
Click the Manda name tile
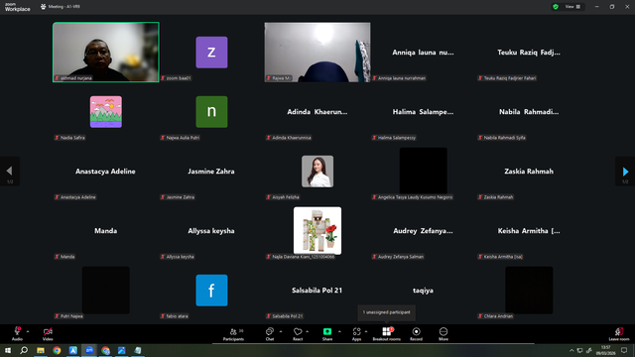(x=106, y=231)
